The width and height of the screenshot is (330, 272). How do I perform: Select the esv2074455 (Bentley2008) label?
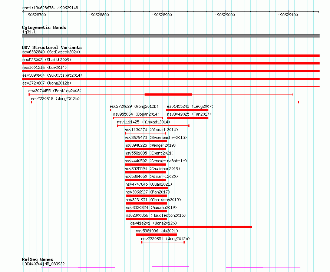click(x=55, y=91)
